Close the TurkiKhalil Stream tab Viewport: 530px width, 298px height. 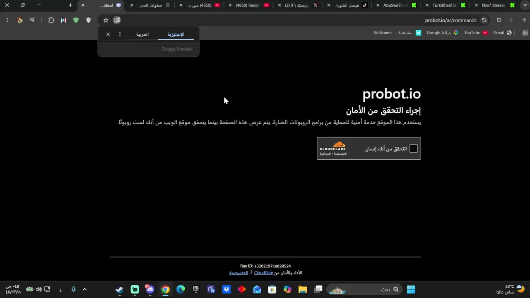coord(427,5)
